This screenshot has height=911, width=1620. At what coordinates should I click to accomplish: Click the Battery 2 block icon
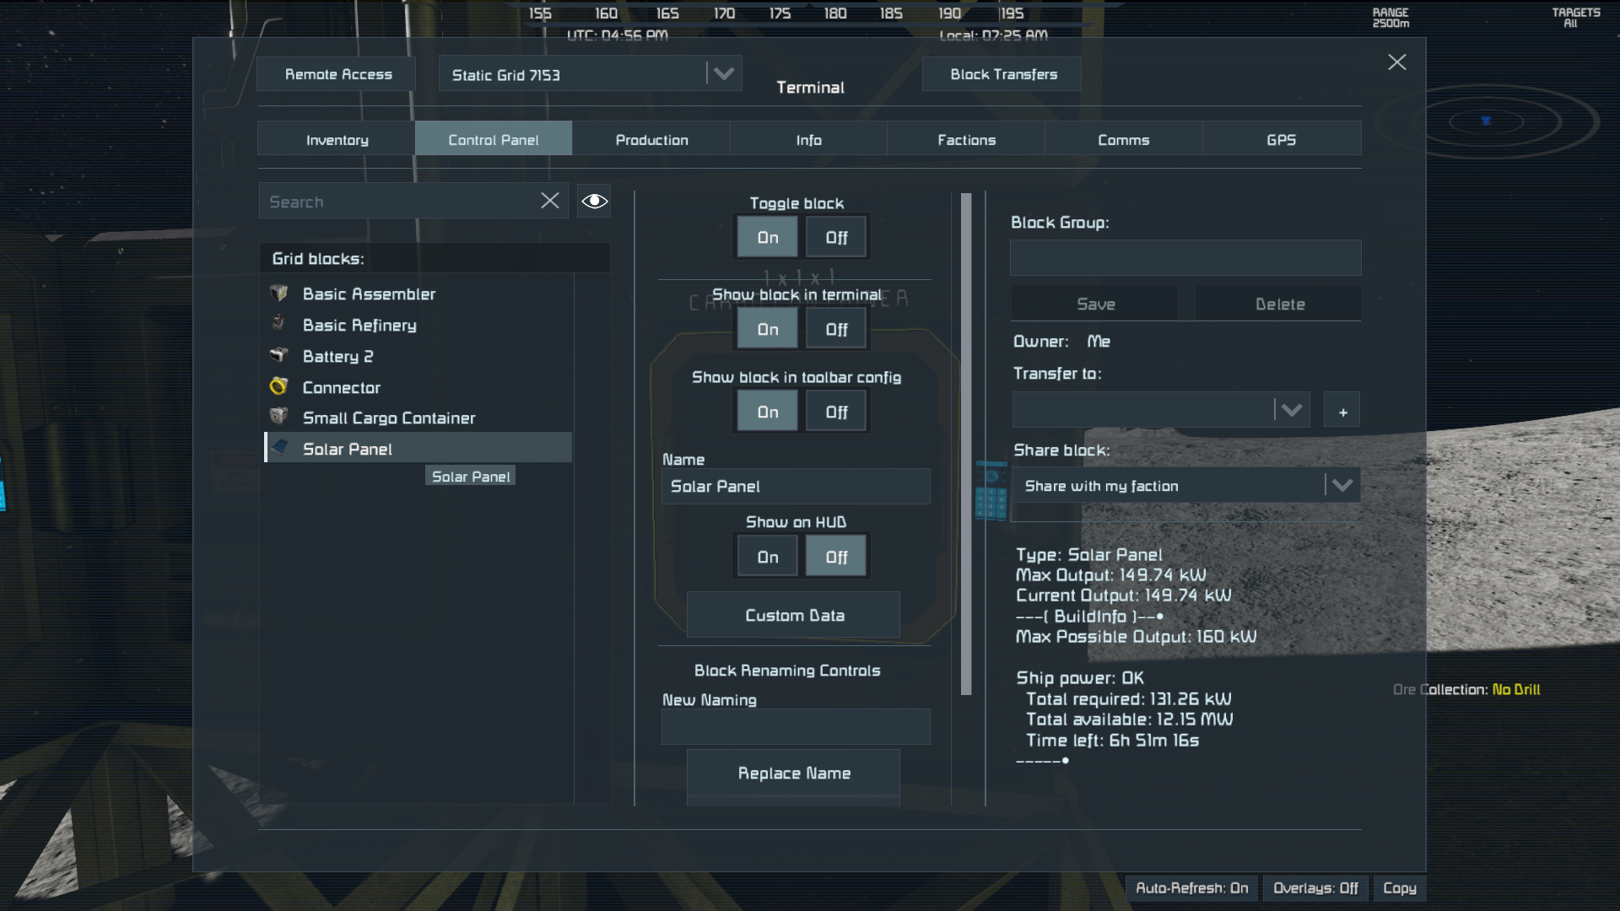coord(278,355)
